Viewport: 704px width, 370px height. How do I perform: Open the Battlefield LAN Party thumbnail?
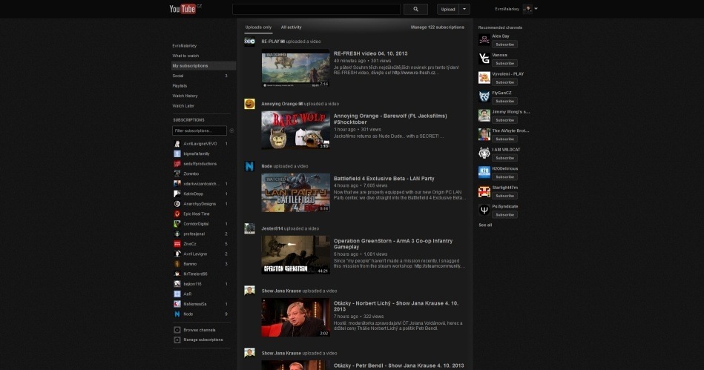(x=295, y=193)
